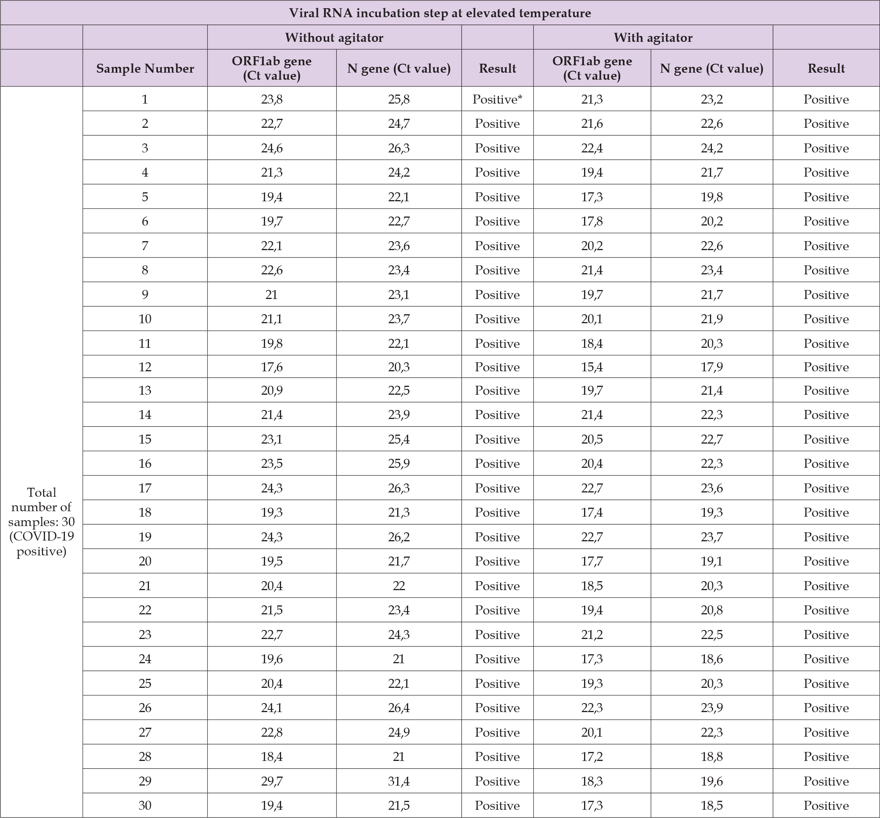The width and height of the screenshot is (880, 818).
Task: Click the 'With agitator' header cell
Action: point(652,38)
